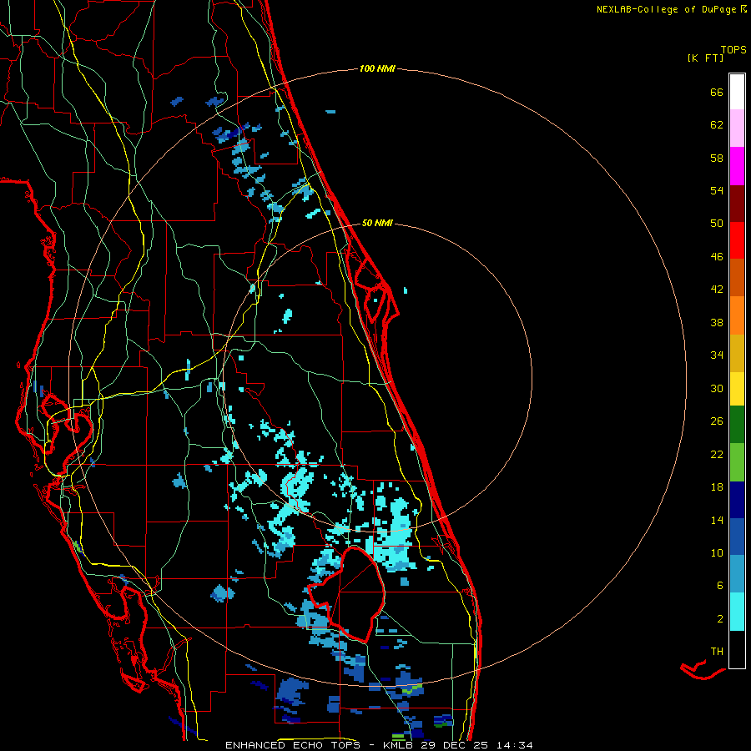This screenshot has width=751, height=751.
Task: Select the light blue swatch beside 6
Action: 737,574
